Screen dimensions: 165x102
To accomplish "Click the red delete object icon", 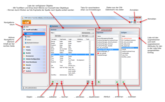I will [x=62, y=82].
